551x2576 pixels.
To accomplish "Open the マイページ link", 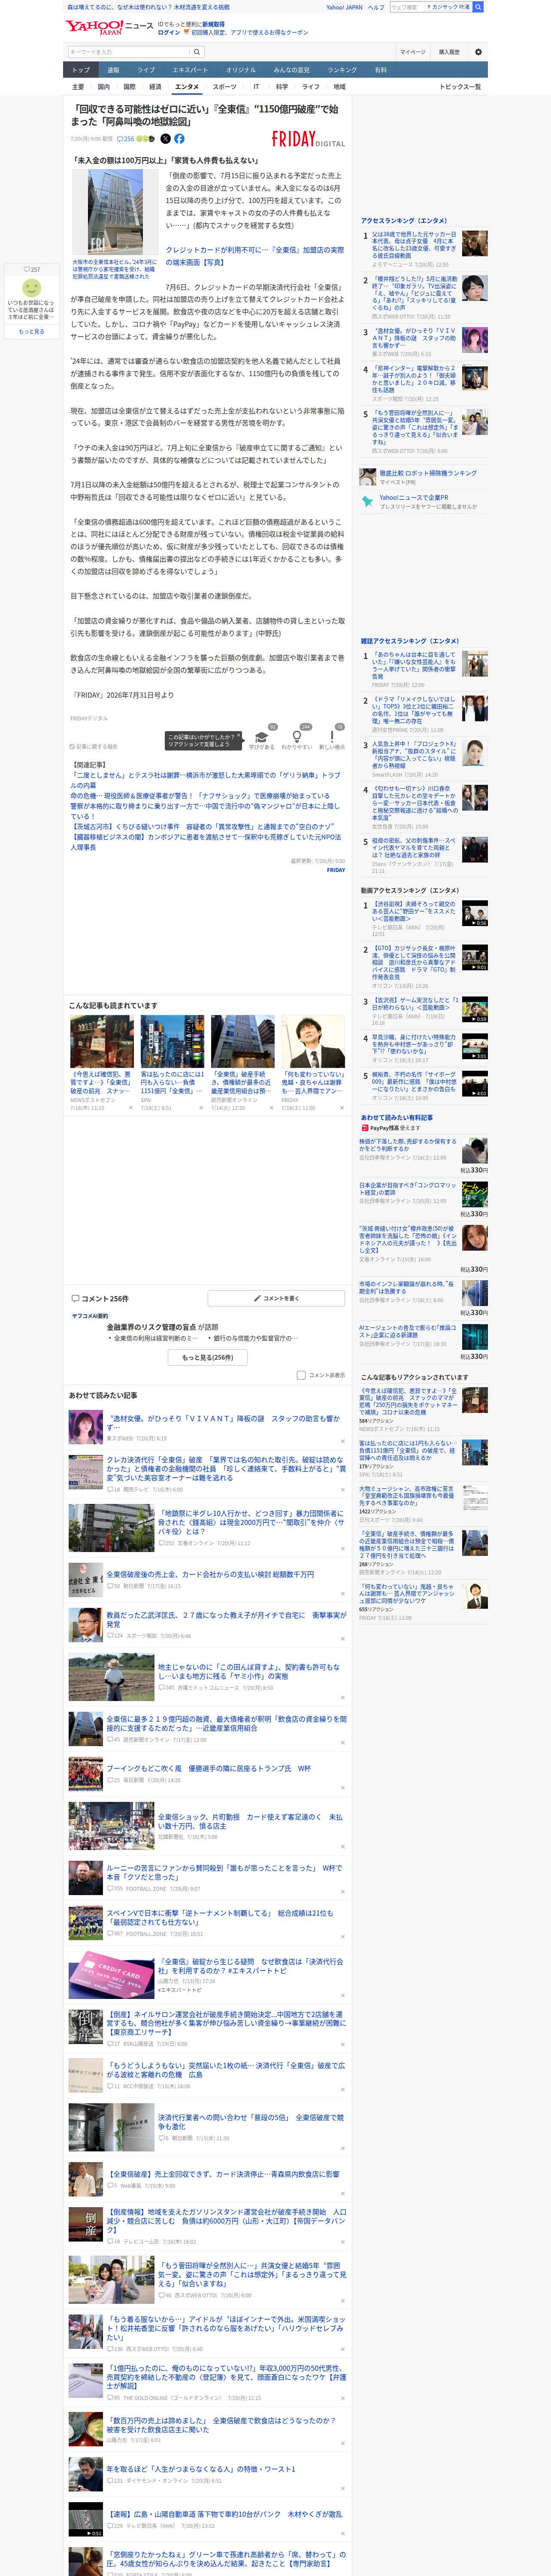I will tap(412, 52).
